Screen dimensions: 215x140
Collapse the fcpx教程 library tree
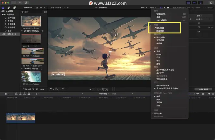click(1, 11)
